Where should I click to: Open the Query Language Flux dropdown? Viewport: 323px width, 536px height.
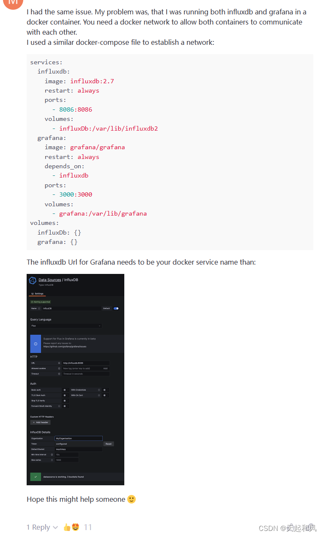(x=66, y=326)
